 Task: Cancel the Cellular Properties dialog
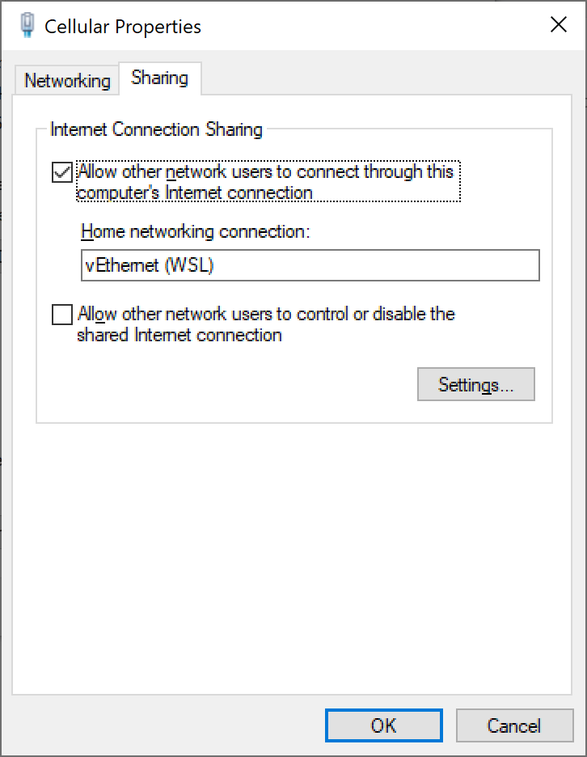(x=515, y=725)
